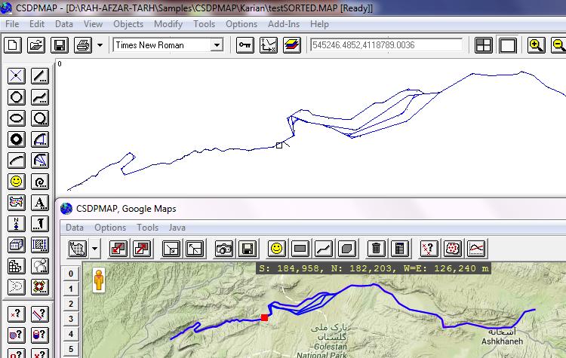Image resolution: width=566 pixels, height=358 pixels.
Task: Select the smiley symbol tool in left toolbox
Action: tap(17, 182)
